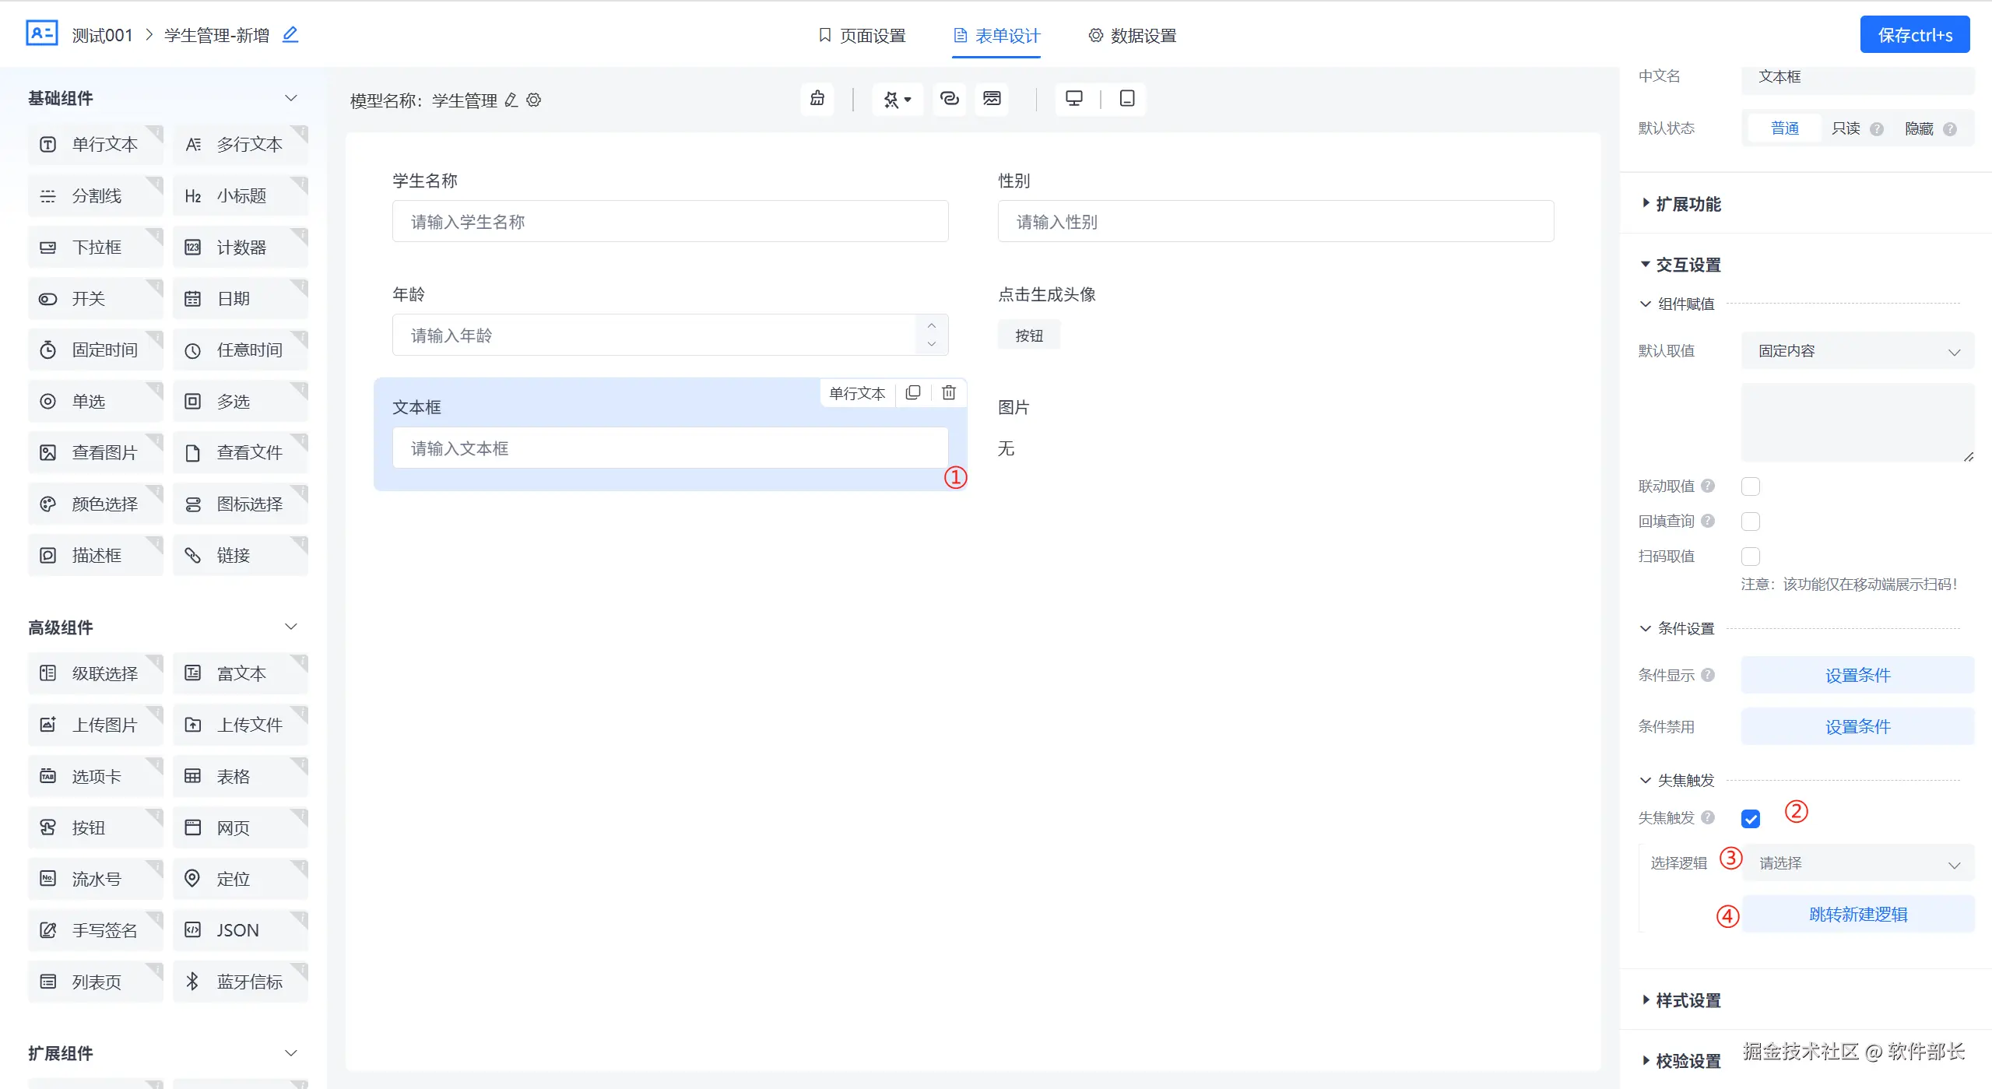
Task: Uncheck the 失焦触发 checkbox
Action: click(x=1750, y=819)
